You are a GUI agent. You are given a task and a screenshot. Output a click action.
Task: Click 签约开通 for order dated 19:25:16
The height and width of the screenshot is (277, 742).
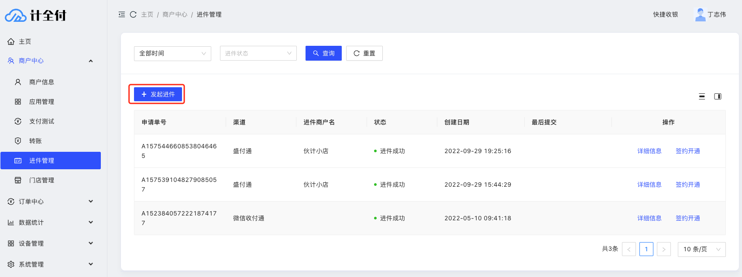[x=688, y=151]
